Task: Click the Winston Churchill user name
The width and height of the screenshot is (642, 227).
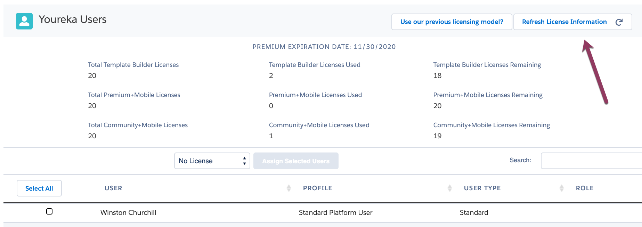Action: click(x=128, y=212)
